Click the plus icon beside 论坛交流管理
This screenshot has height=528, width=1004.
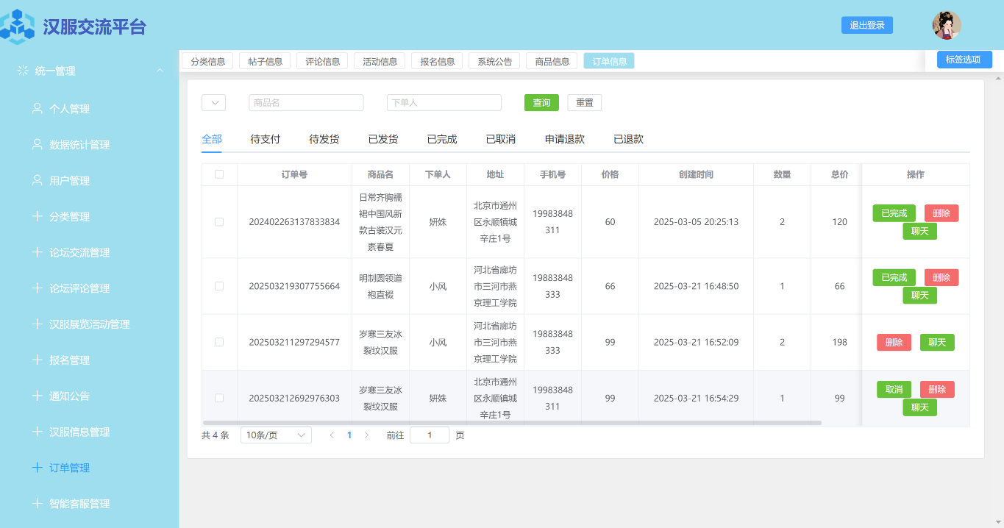tap(38, 252)
